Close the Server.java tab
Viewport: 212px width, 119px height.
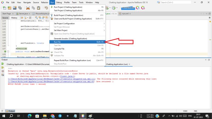coord(29,14)
